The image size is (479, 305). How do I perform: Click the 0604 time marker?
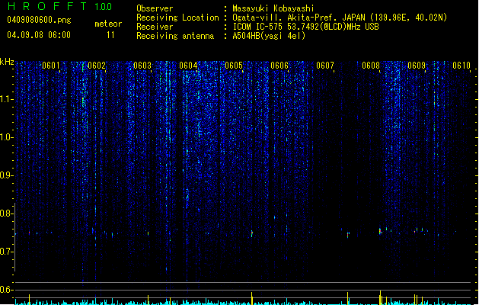pyautogui.click(x=188, y=66)
